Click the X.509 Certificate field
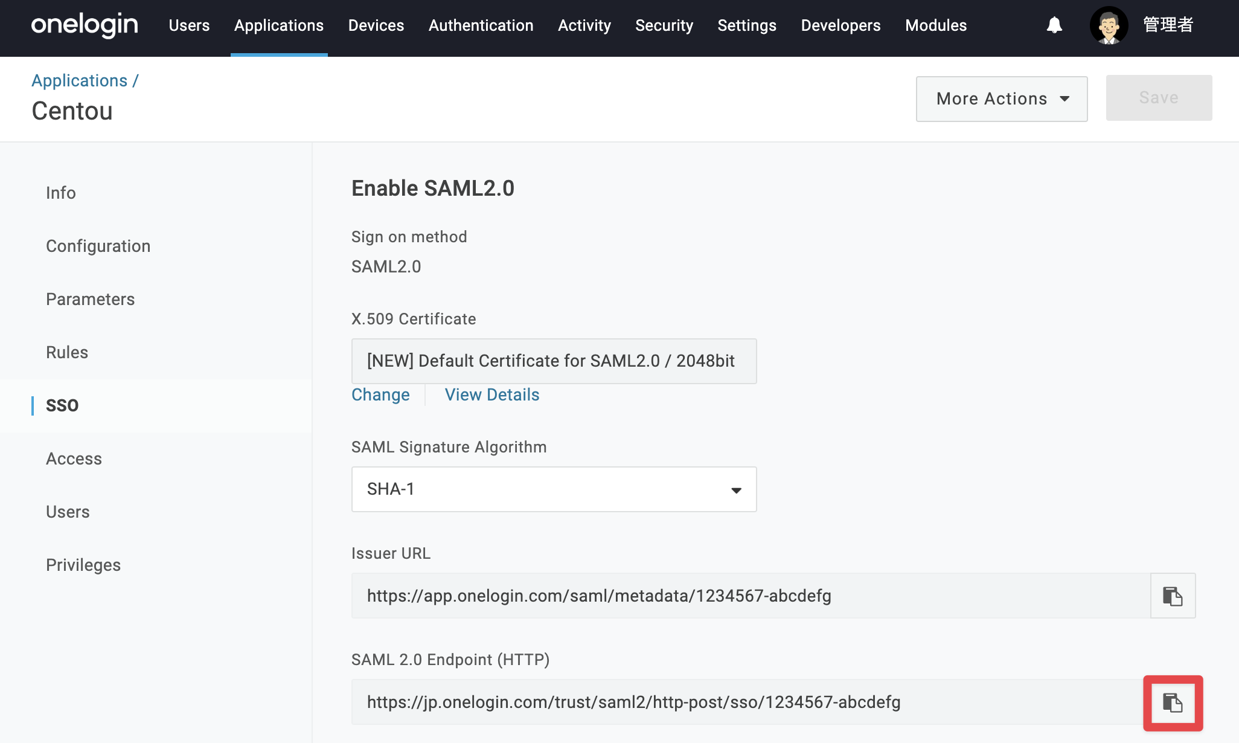Viewport: 1239px width, 743px height. tap(554, 361)
